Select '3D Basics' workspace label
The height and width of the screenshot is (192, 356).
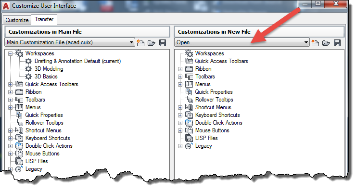tap(46, 77)
